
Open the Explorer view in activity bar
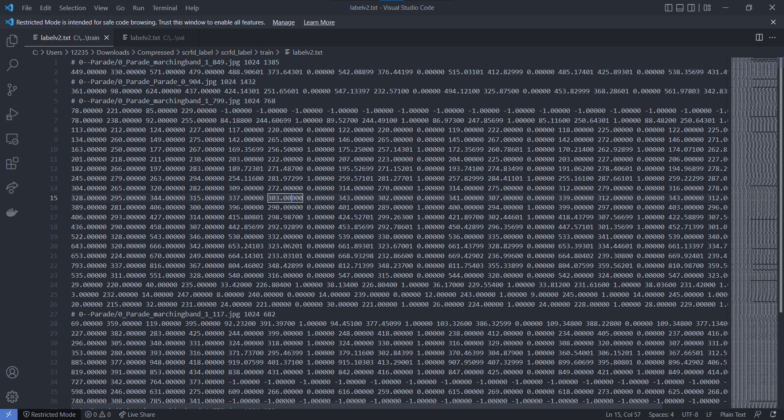[x=12, y=40]
